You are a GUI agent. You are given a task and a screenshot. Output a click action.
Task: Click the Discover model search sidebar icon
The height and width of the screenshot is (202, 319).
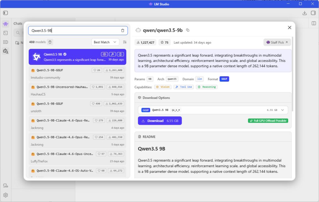point(5,51)
